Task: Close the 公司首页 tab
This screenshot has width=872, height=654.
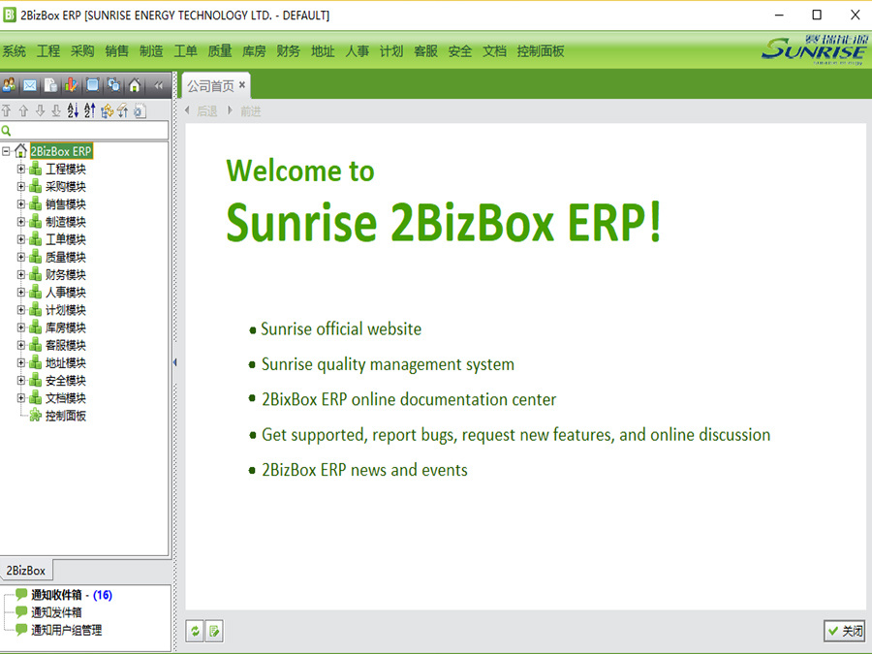Action: point(242,85)
